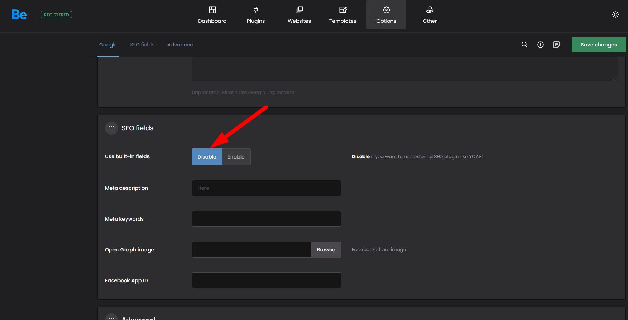Select Enable for built-in fields
This screenshot has width=628, height=320.
click(x=236, y=157)
